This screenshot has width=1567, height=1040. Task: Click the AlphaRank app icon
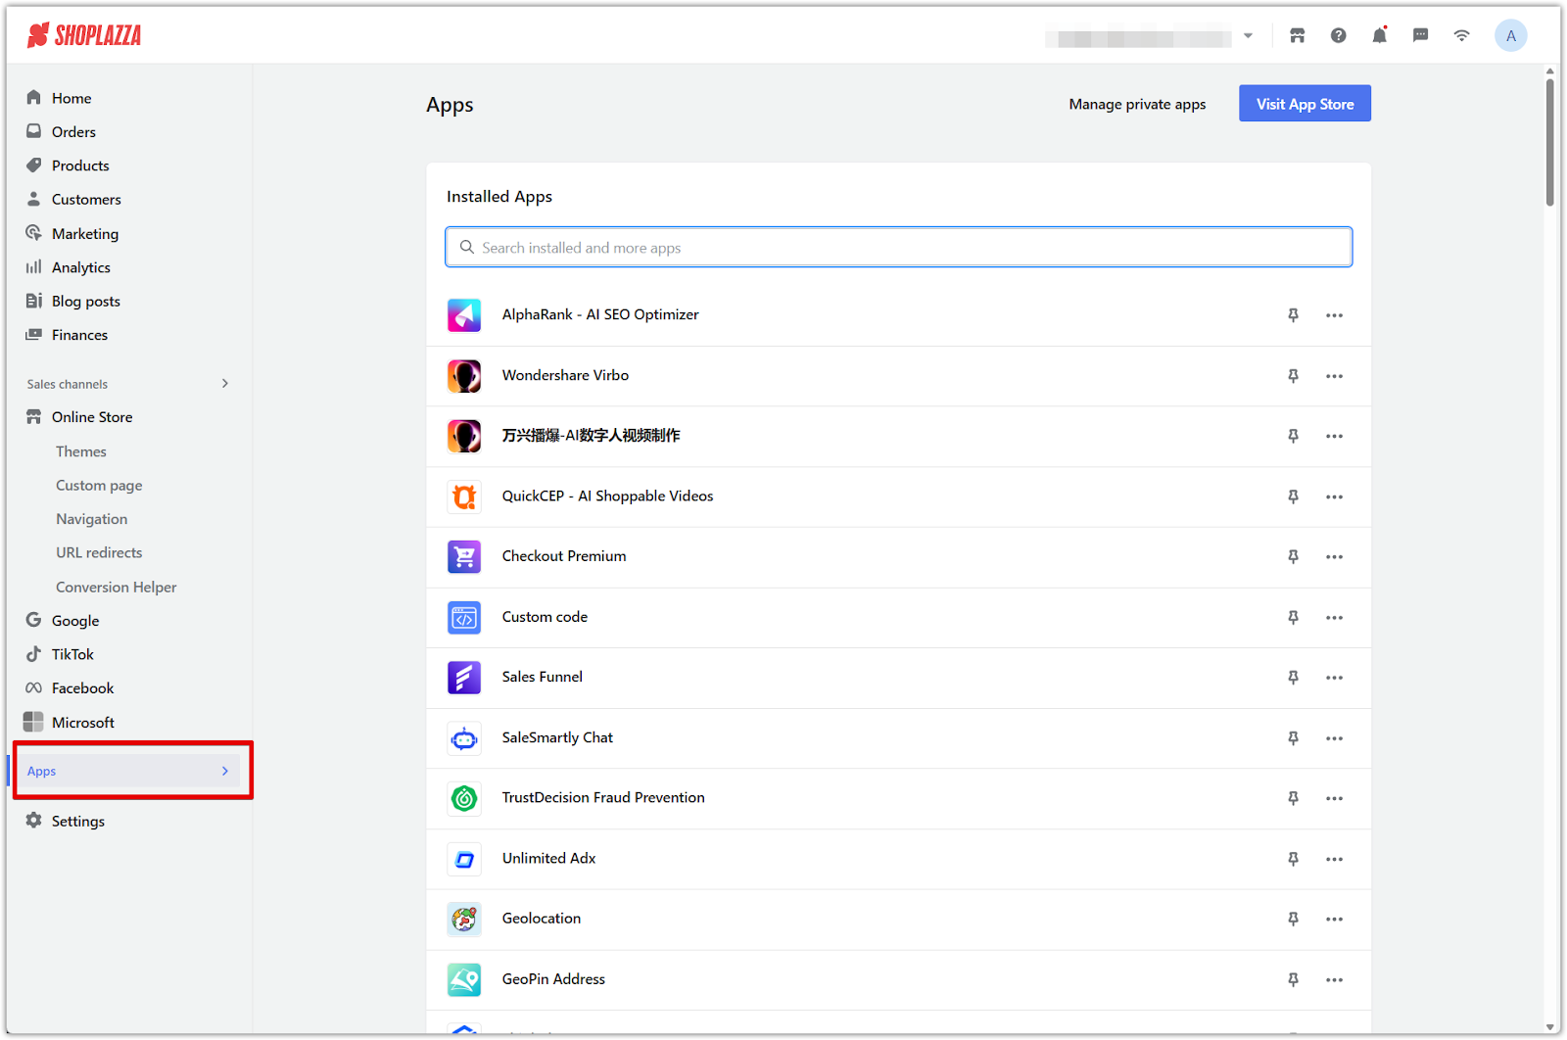tap(464, 315)
